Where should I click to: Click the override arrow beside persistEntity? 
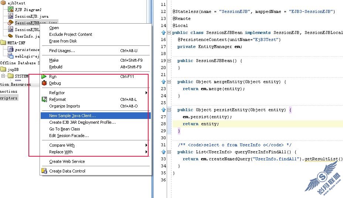tap(163, 110)
